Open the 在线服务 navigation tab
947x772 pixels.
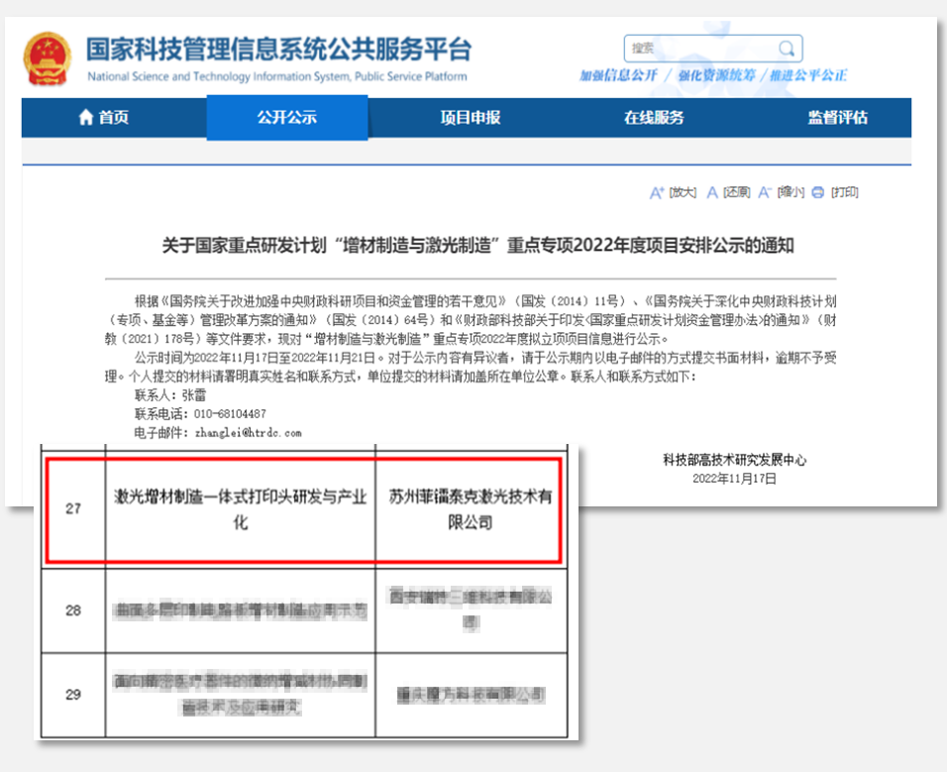[654, 118]
